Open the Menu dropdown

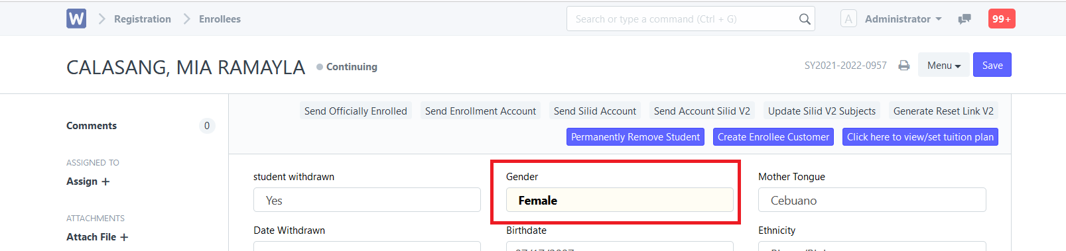click(x=944, y=65)
